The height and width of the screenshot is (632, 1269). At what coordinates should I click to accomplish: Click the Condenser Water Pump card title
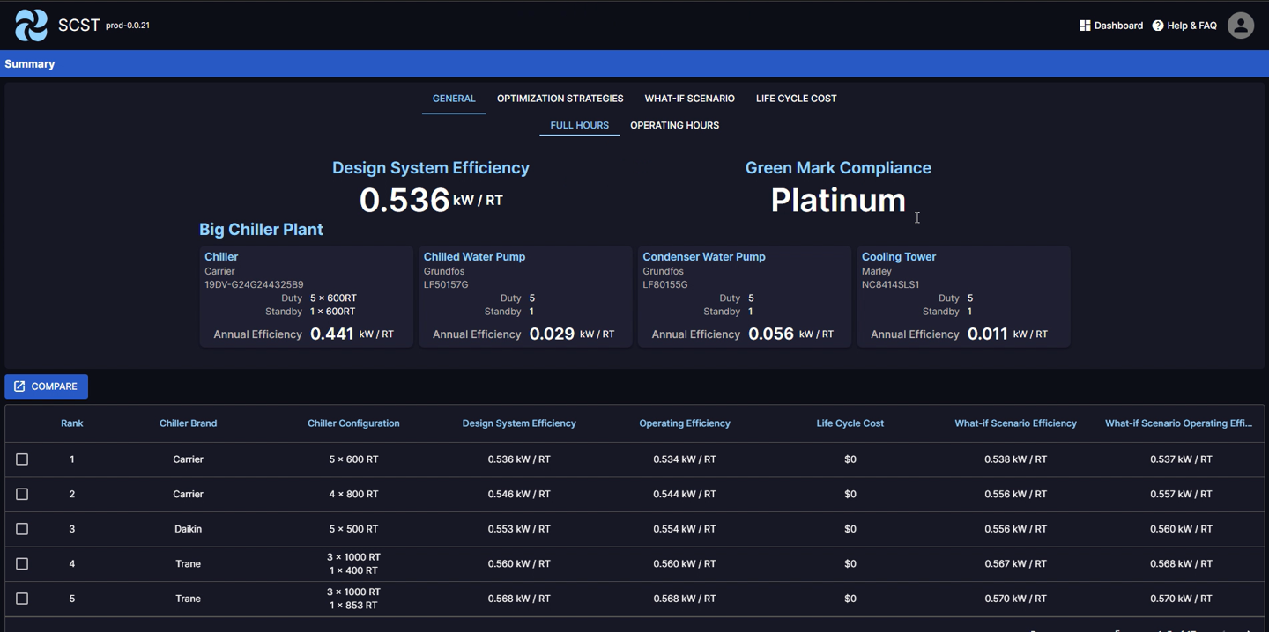click(703, 257)
